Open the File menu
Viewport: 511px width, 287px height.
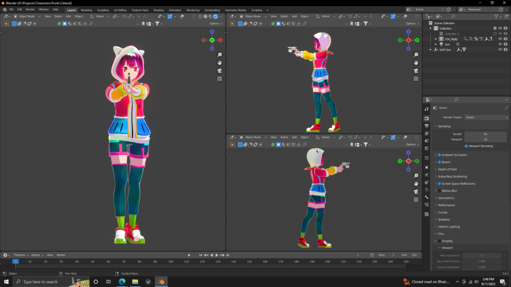11,10
